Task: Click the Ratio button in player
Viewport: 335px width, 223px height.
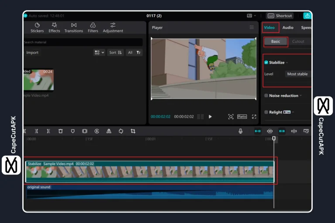Action: 242,117
